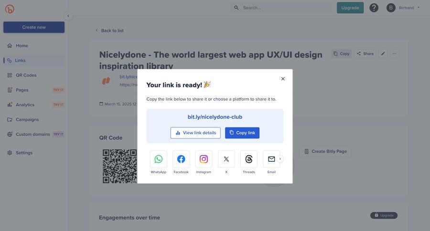Click the Copy link button
The image size is (430, 231).
(x=242, y=133)
